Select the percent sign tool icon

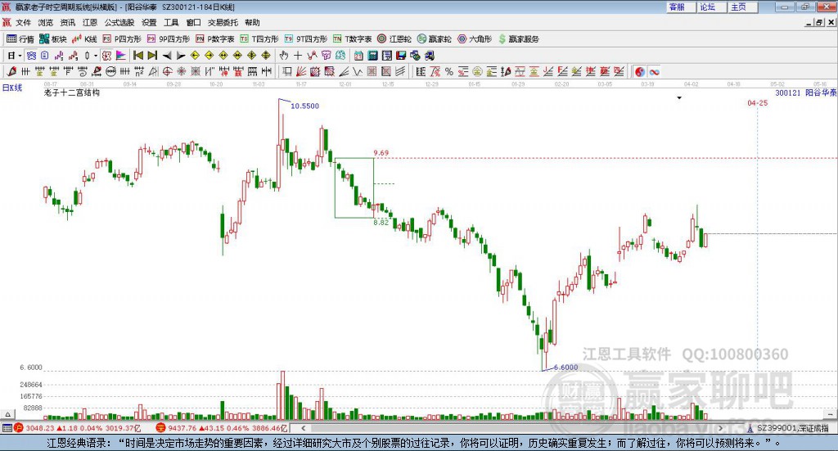(449, 71)
